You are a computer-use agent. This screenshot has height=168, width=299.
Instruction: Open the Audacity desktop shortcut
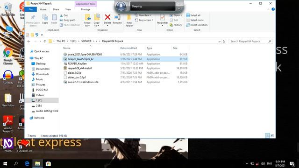(8, 77)
